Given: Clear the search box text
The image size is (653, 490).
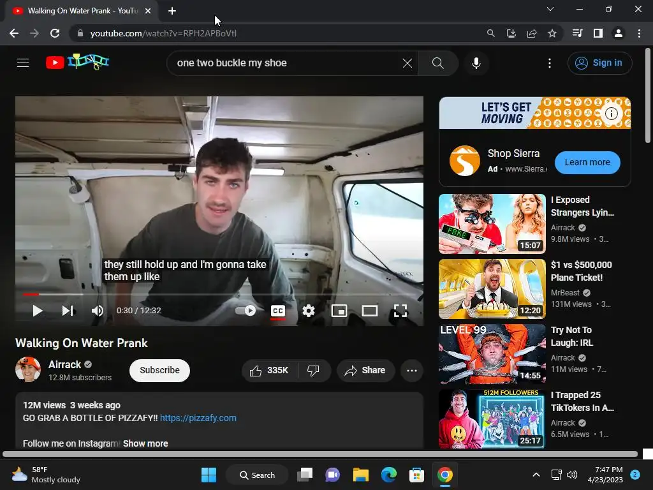Looking at the screenshot, I should tap(407, 63).
